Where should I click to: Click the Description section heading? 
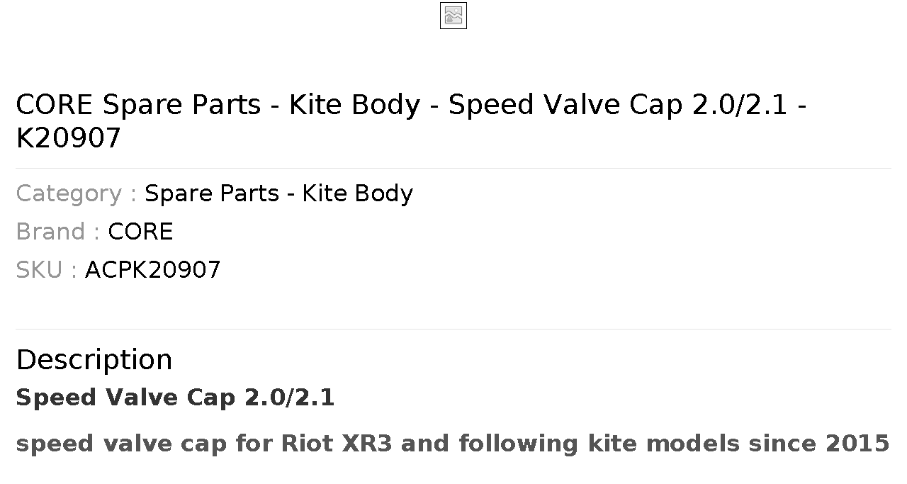coord(94,360)
